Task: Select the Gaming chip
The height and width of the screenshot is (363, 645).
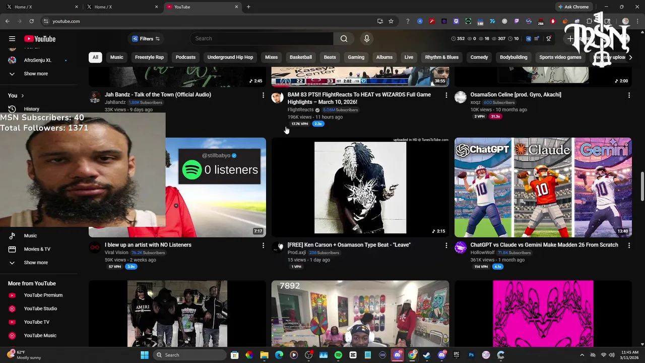Action: tap(356, 57)
